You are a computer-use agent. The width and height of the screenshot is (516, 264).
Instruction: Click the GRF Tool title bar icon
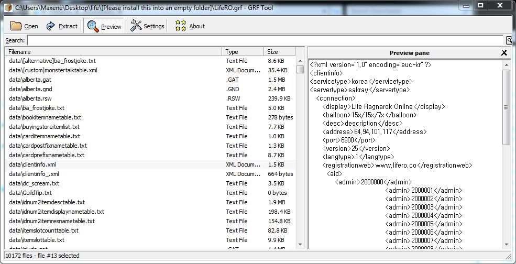[x=8, y=7]
